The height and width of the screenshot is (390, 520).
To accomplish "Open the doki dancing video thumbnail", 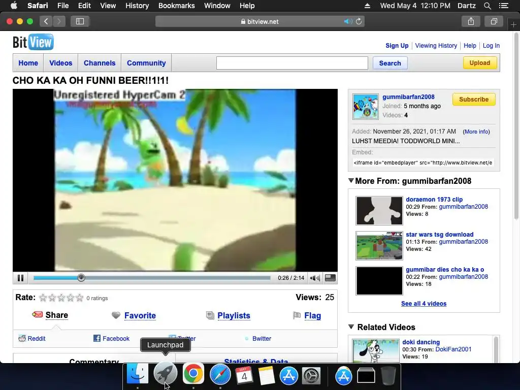I will pyautogui.click(x=376, y=351).
